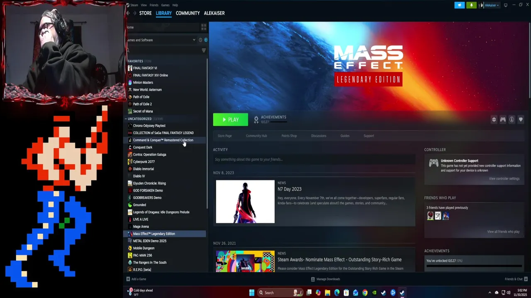This screenshot has width=531, height=298.
Task: Open the Community Hub link
Action: [x=256, y=136]
